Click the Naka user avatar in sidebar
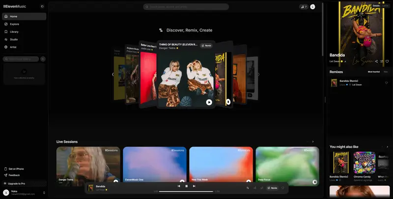393x199 pixels. click(x=6, y=193)
